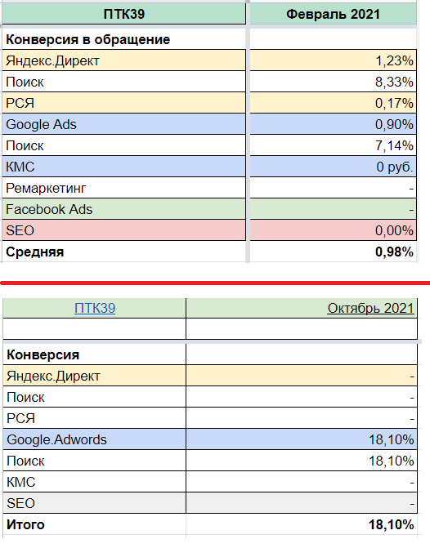Click the Facebook Ads row label
430x557 pixels.
[x=123, y=209]
